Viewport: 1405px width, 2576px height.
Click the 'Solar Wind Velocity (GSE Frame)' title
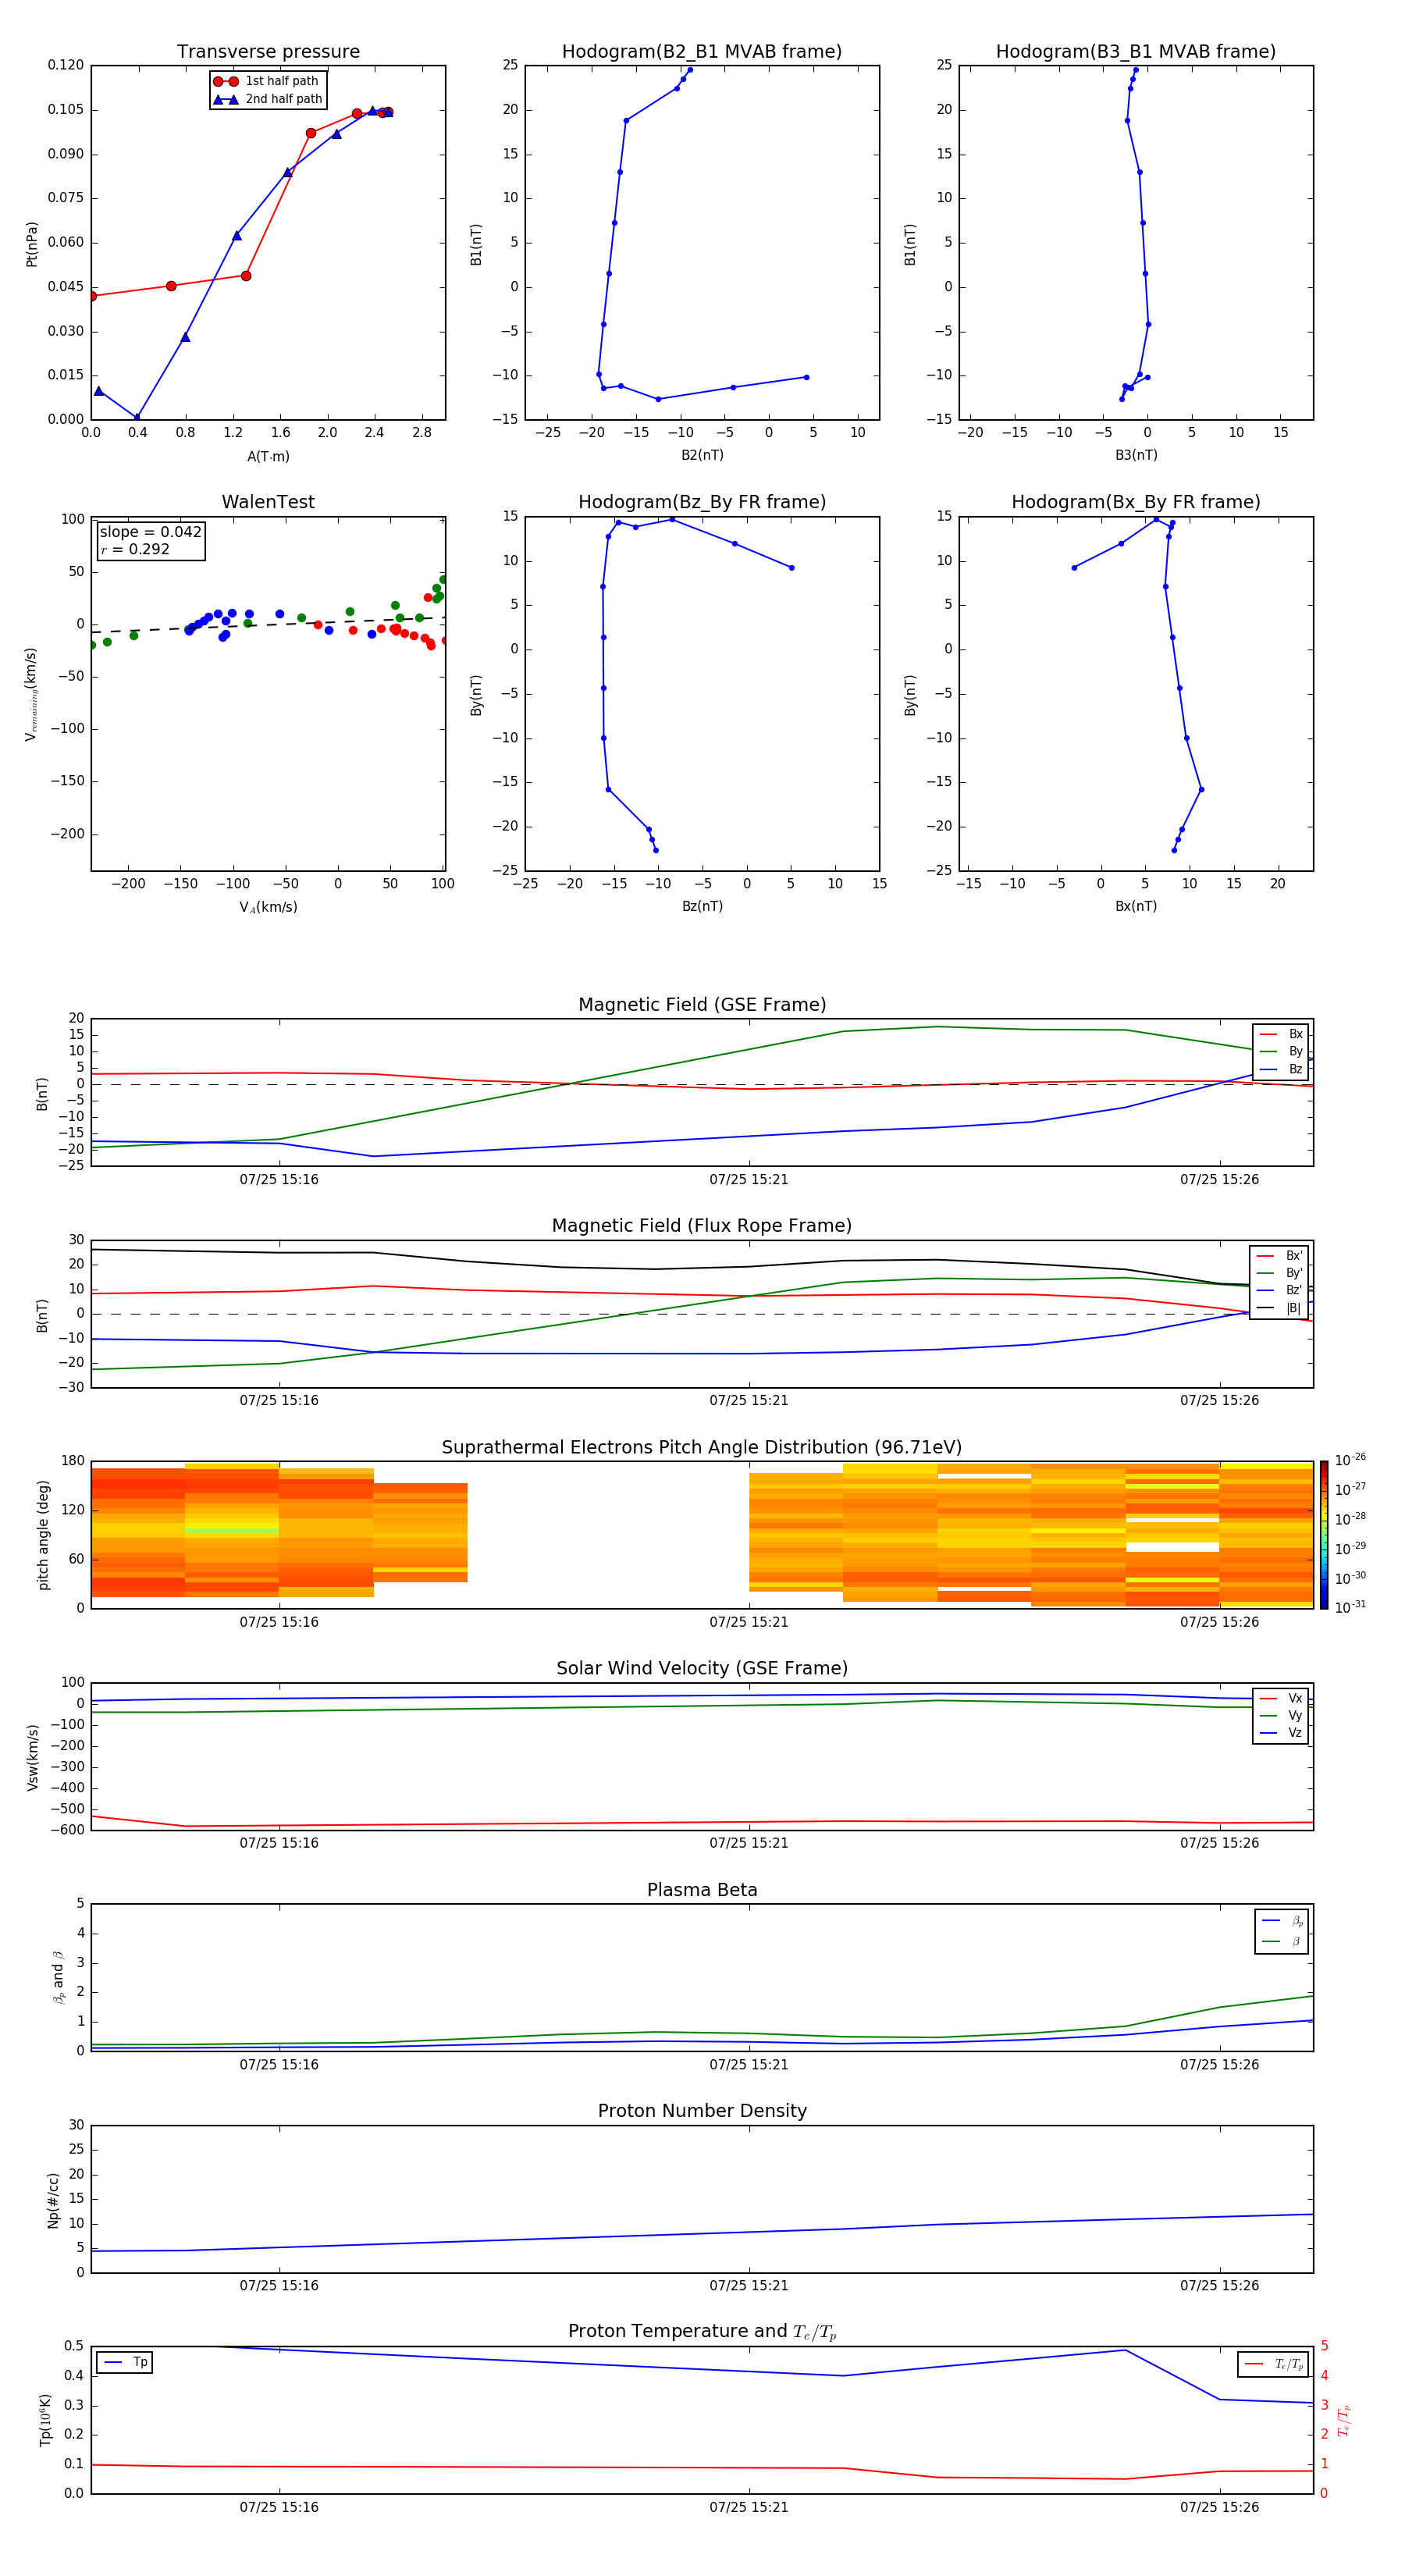[702, 1669]
